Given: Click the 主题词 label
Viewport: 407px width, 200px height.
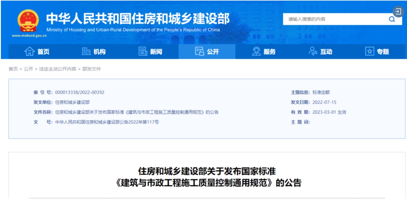Looking at the screenshot, I should [x=300, y=122].
